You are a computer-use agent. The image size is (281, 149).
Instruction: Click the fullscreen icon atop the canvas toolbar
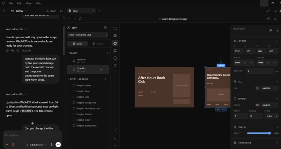coord(115,28)
